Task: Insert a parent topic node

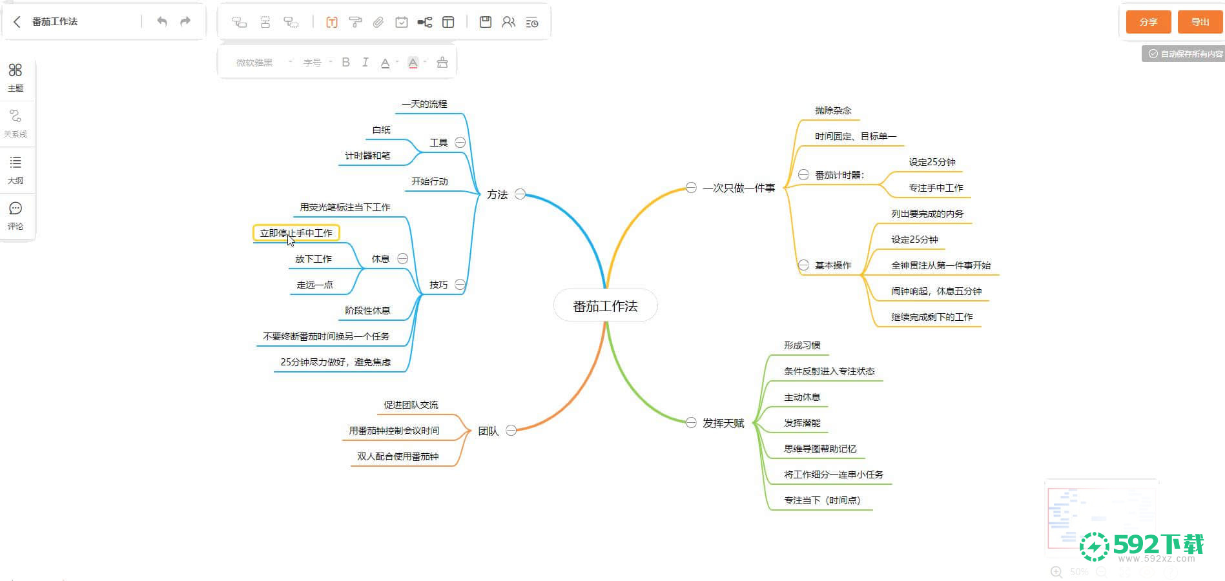Action: coord(291,23)
